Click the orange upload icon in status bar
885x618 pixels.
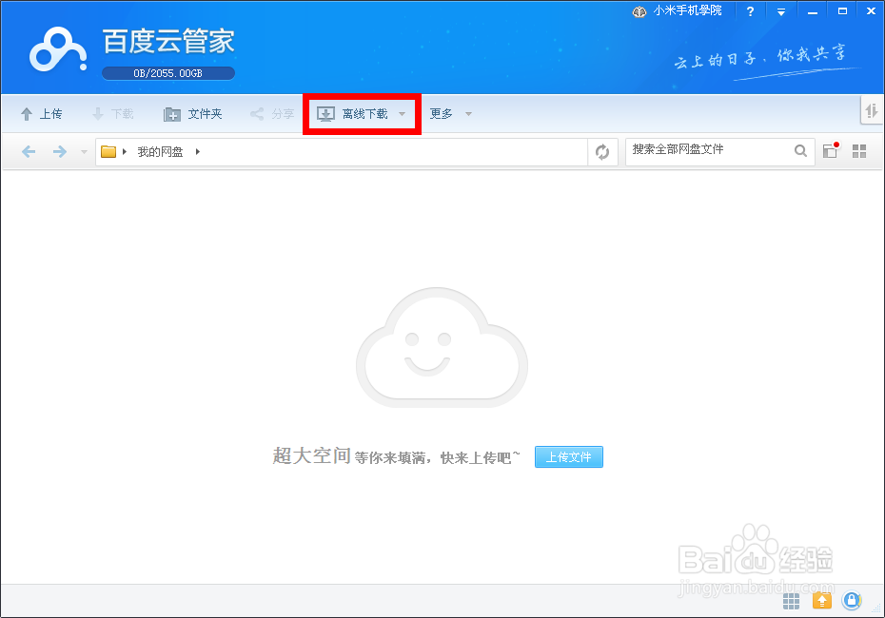[x=822, y=601]
